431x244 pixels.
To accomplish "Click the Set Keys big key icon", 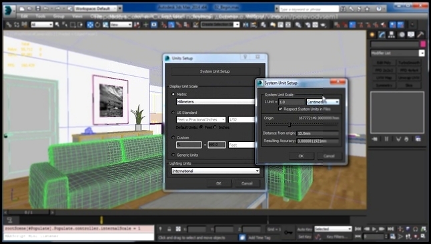I will click(288, 233).
